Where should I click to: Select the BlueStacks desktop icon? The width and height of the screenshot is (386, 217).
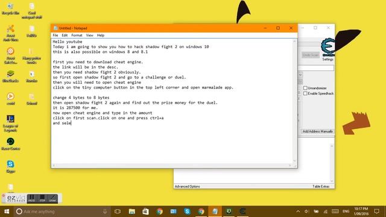(x=10, y=76)
